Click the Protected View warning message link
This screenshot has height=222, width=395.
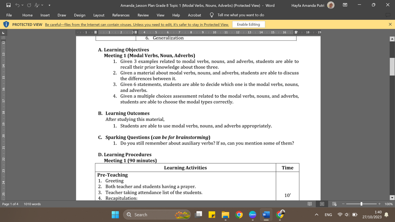point(137,25)
